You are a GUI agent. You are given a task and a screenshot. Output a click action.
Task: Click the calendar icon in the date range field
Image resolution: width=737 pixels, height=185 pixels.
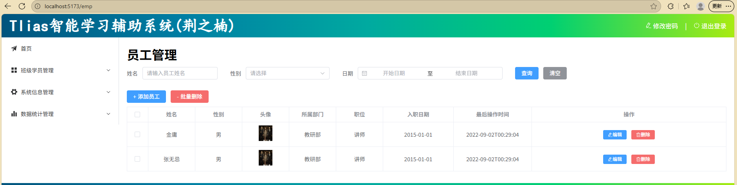click(364, 73)
